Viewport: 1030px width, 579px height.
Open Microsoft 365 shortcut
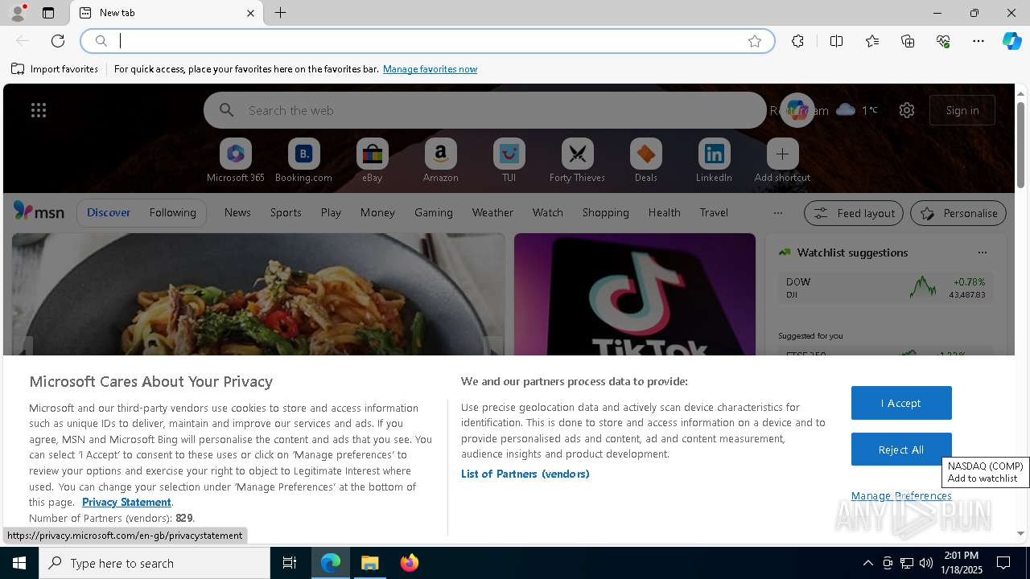point(236,161)
